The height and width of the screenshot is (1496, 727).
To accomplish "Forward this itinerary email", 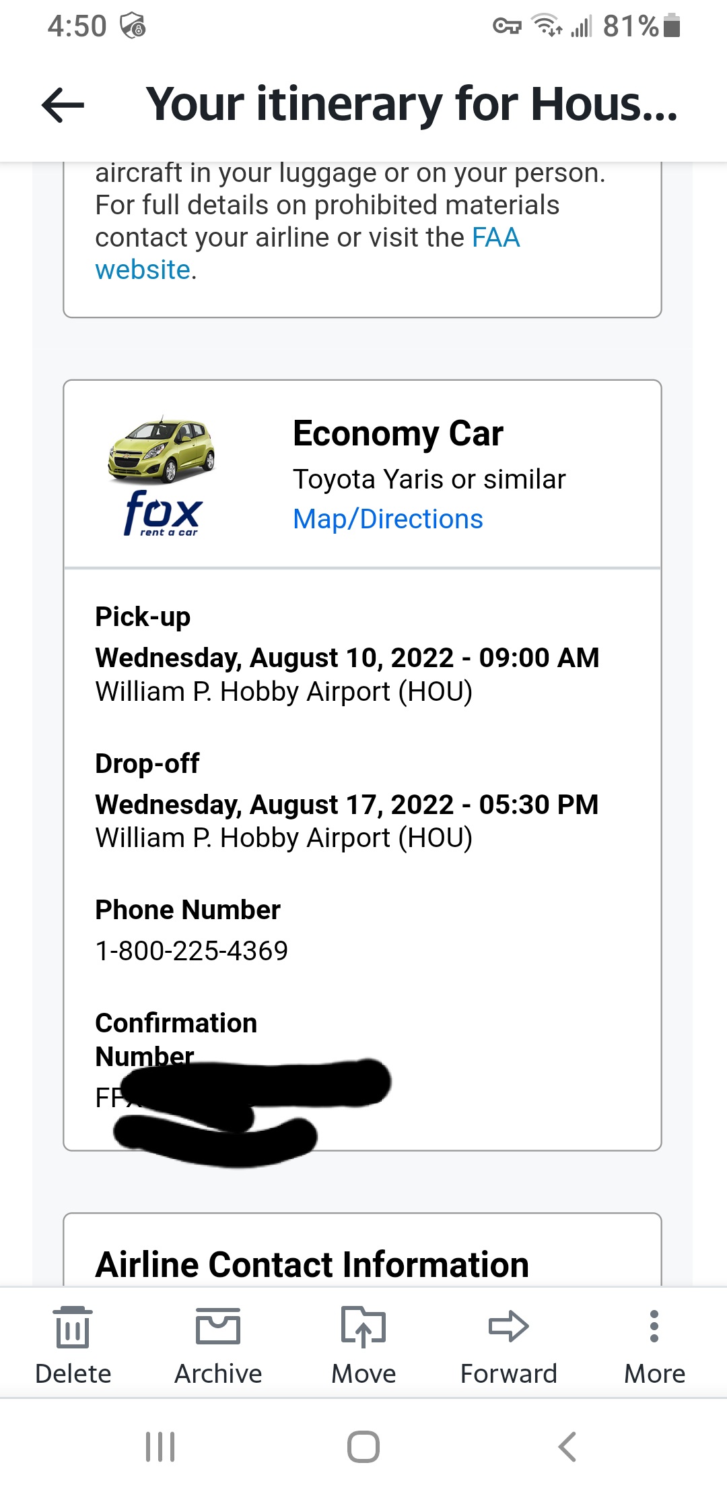I will coord(509,1345).
